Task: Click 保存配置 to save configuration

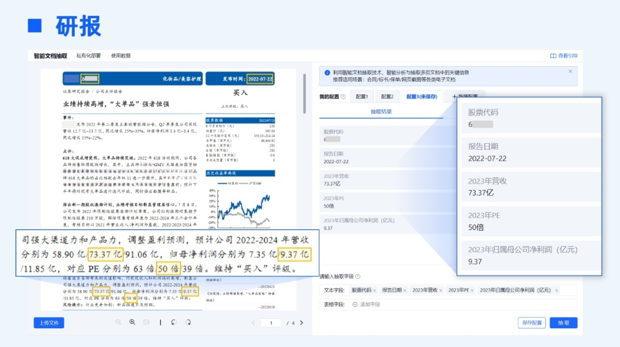Action: pos(531,323)
